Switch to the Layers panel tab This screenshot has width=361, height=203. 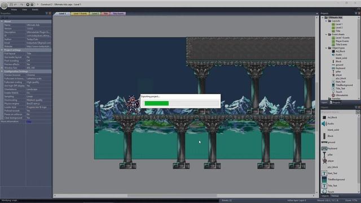click(324, 103)
